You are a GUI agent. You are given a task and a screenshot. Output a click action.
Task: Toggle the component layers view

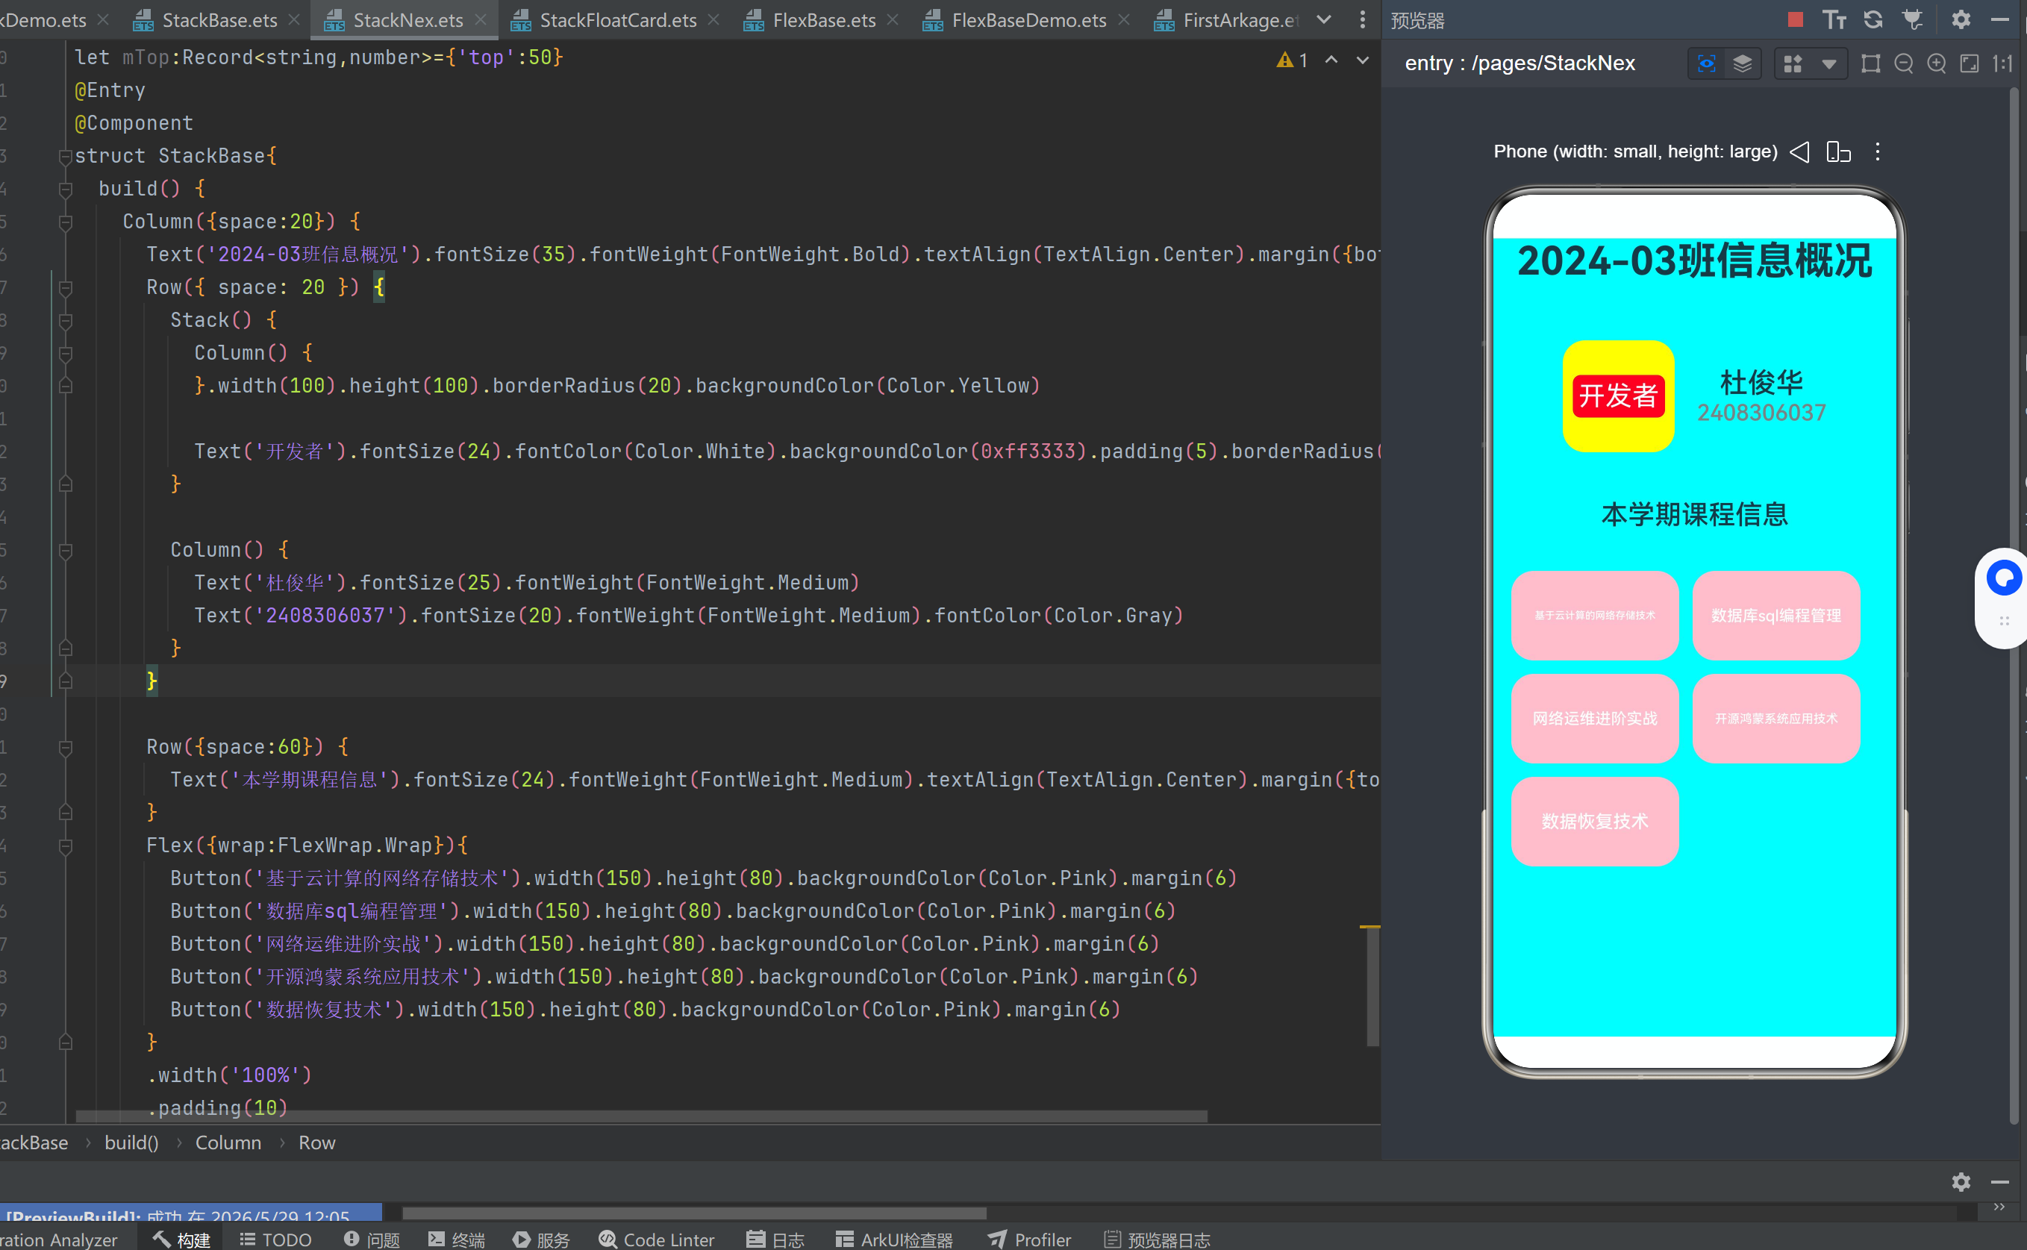(1742, 63)
